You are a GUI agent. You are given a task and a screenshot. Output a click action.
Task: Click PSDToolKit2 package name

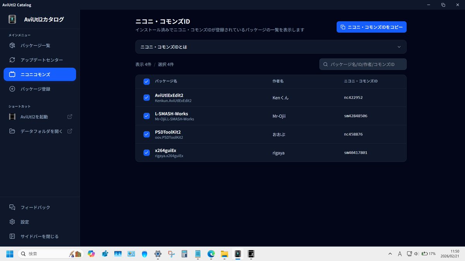coord(168,132)
